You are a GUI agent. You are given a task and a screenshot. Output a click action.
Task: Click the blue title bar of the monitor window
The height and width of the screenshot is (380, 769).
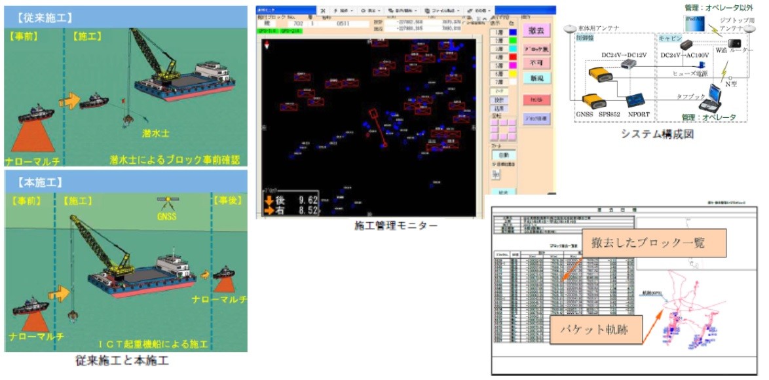coord(286,10)
